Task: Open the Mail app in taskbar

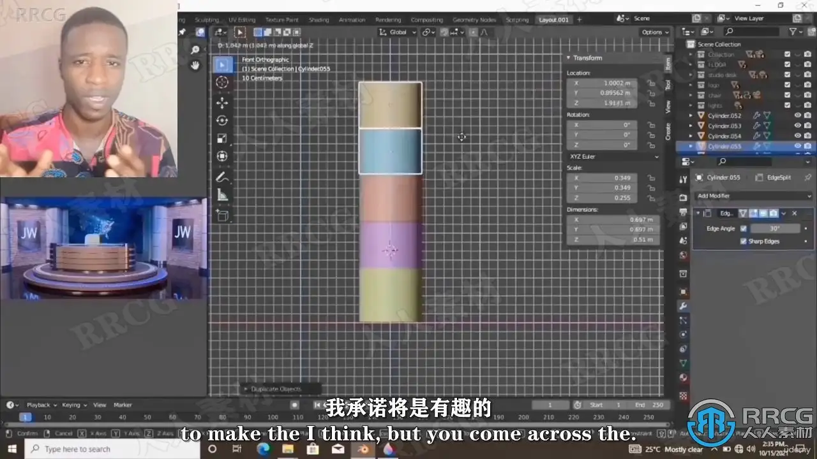Action: 338,449
